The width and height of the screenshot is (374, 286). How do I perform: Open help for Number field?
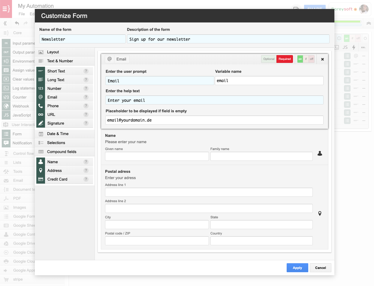click(86, 88)
